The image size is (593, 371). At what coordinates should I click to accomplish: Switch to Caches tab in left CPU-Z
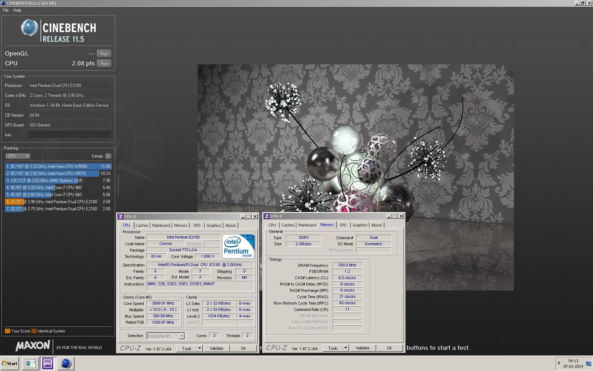tap(142, 225)
